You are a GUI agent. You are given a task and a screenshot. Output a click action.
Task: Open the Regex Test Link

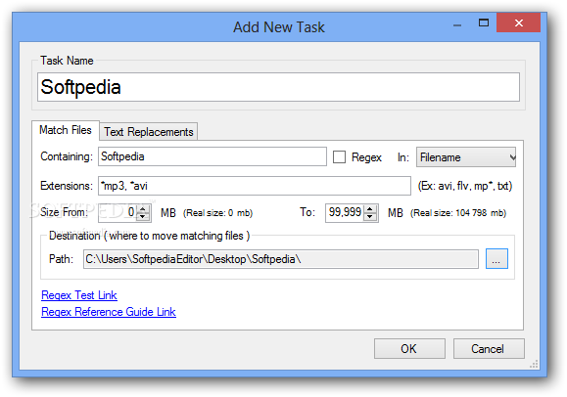tap(79, 295)
